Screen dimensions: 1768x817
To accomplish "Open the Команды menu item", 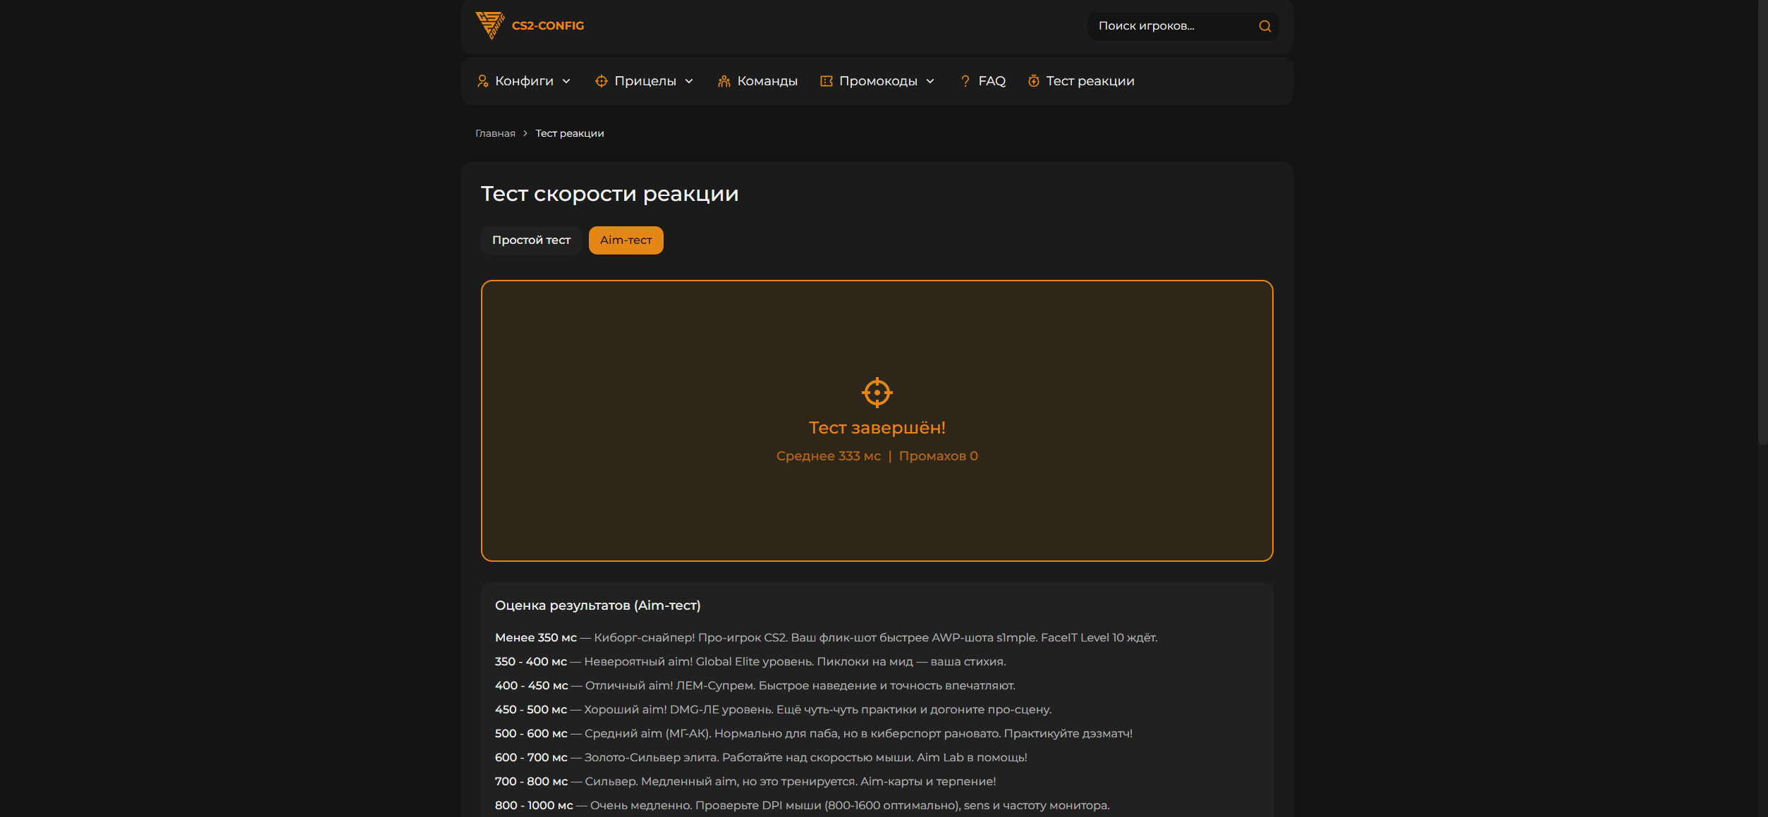I will click(x=767, y=81).
